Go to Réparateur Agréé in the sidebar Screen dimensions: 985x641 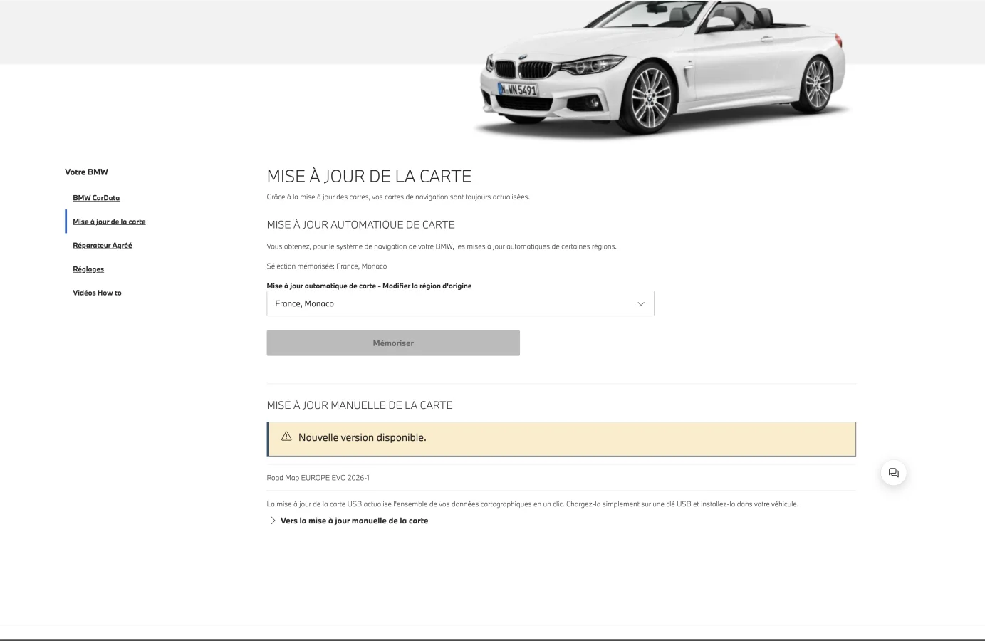(x=103, y=246)
